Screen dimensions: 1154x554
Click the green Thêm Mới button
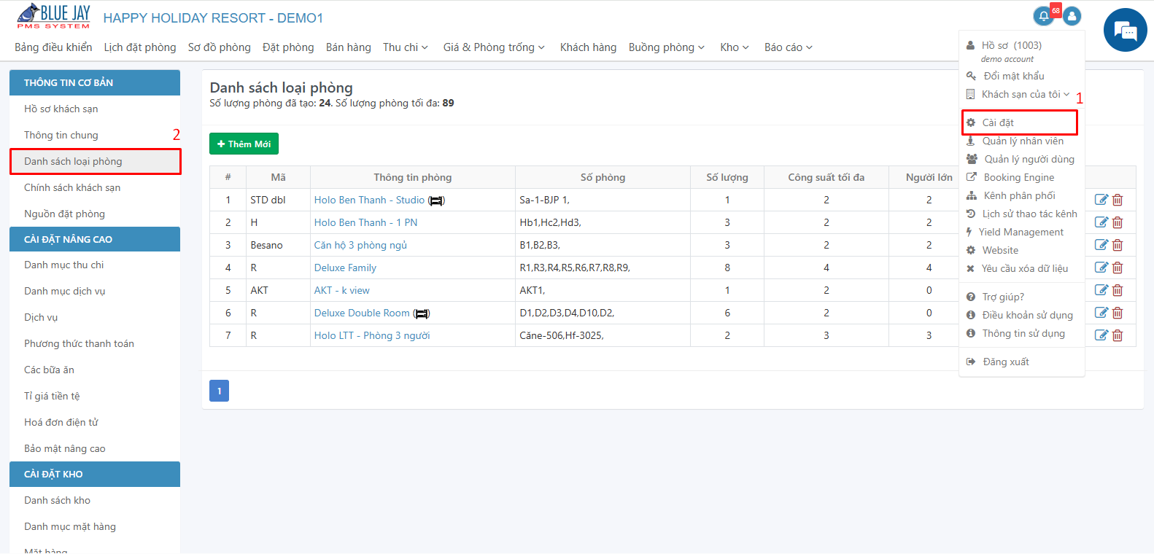pyautogui.click(x=244, y=144)
